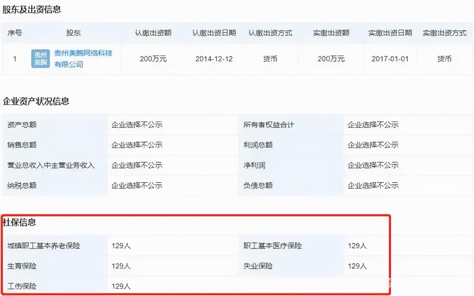The height and width of the screenshot is (296, 474).
Task: Click the 销售总额 label
Action: pyautogui.click(x=22, y=145)
